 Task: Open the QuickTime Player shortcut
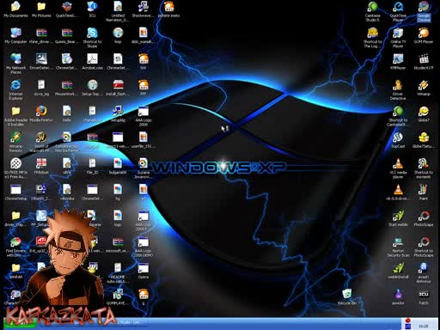398,11
